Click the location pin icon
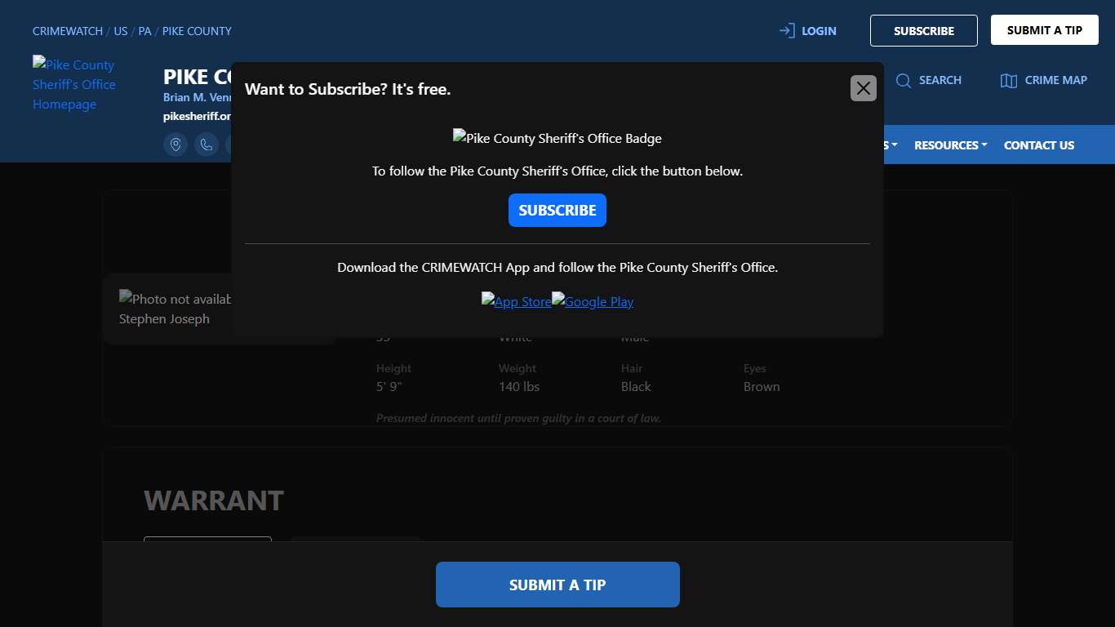Screen dimensions: 1115x627 (175, 145)
